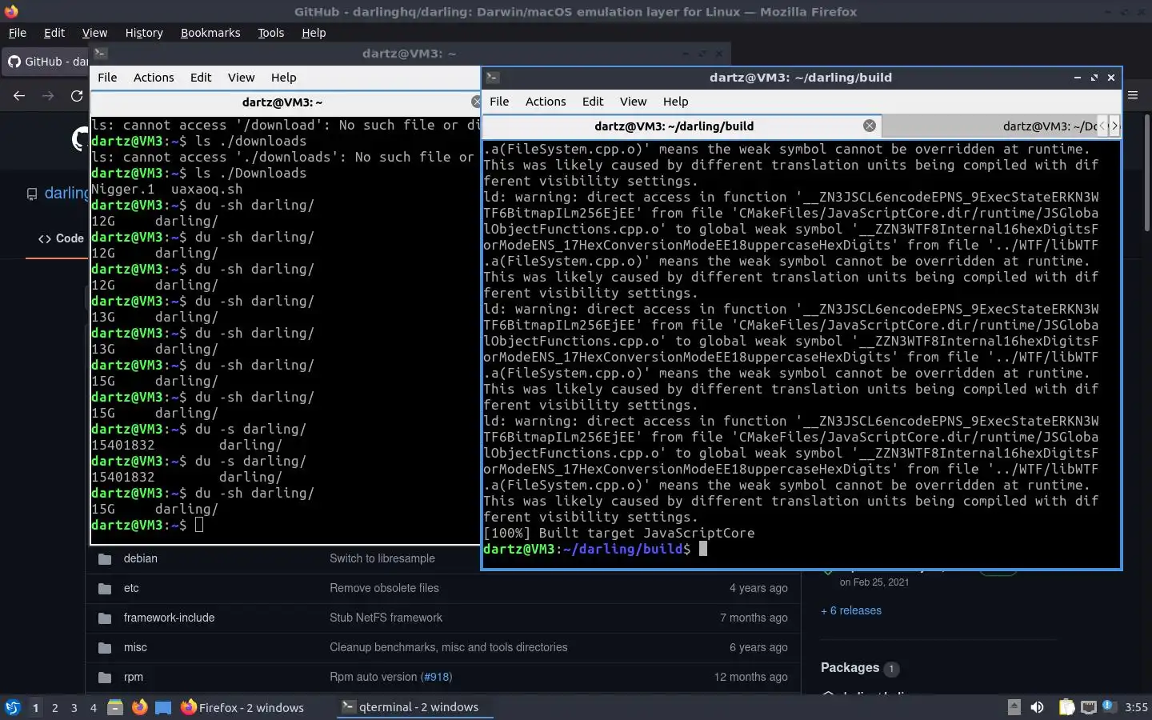Switch to the second dartz@VM3: ~/Do… terminal tab

click(x=989, y=126)
